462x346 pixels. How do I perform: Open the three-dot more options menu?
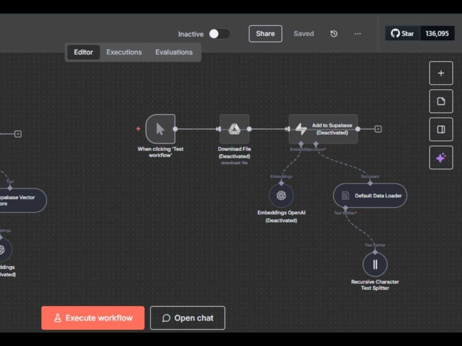tap(358, 34)
